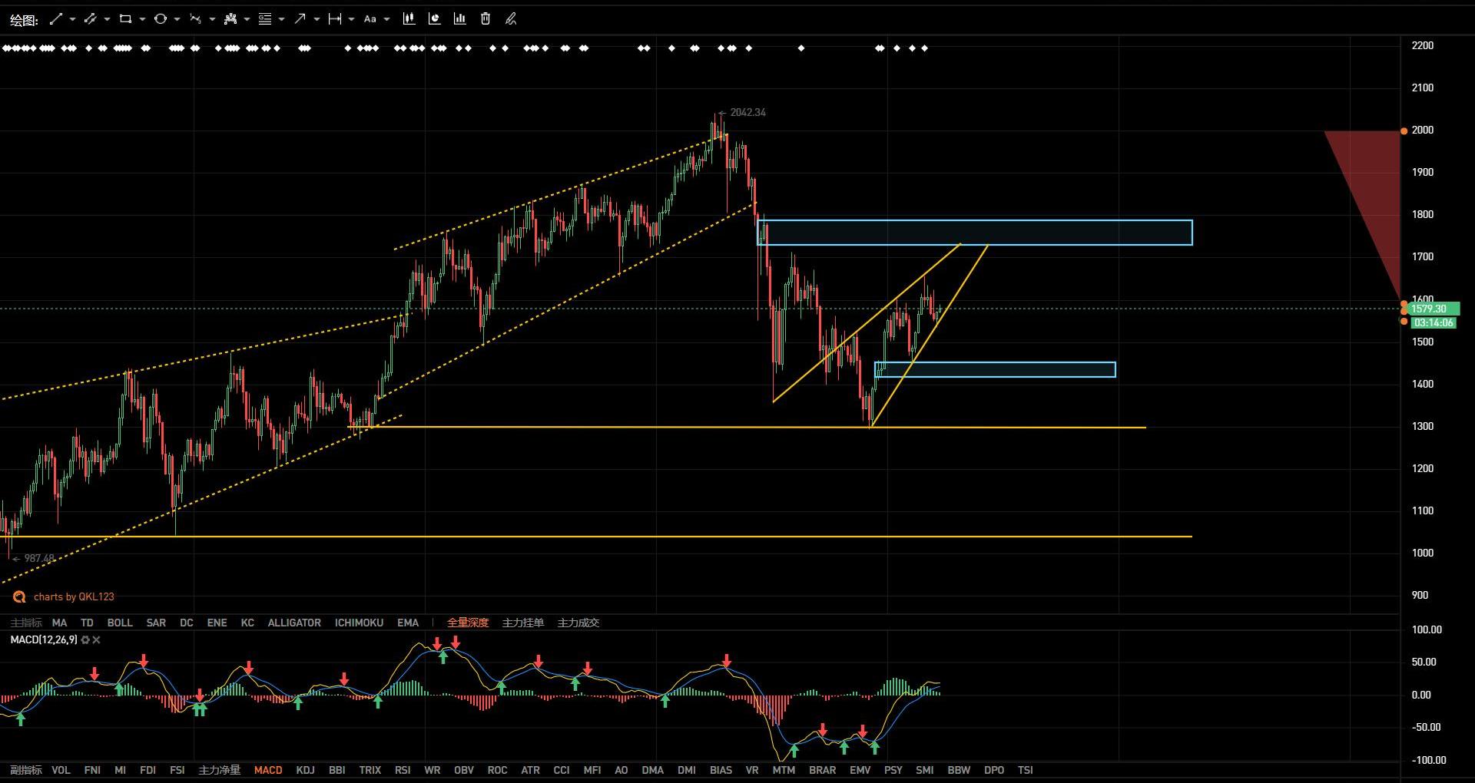The image size is (1475, 783).
Task: Click the charts by QKL123 link
Action: pyautogui.click(x=73, y=596)
